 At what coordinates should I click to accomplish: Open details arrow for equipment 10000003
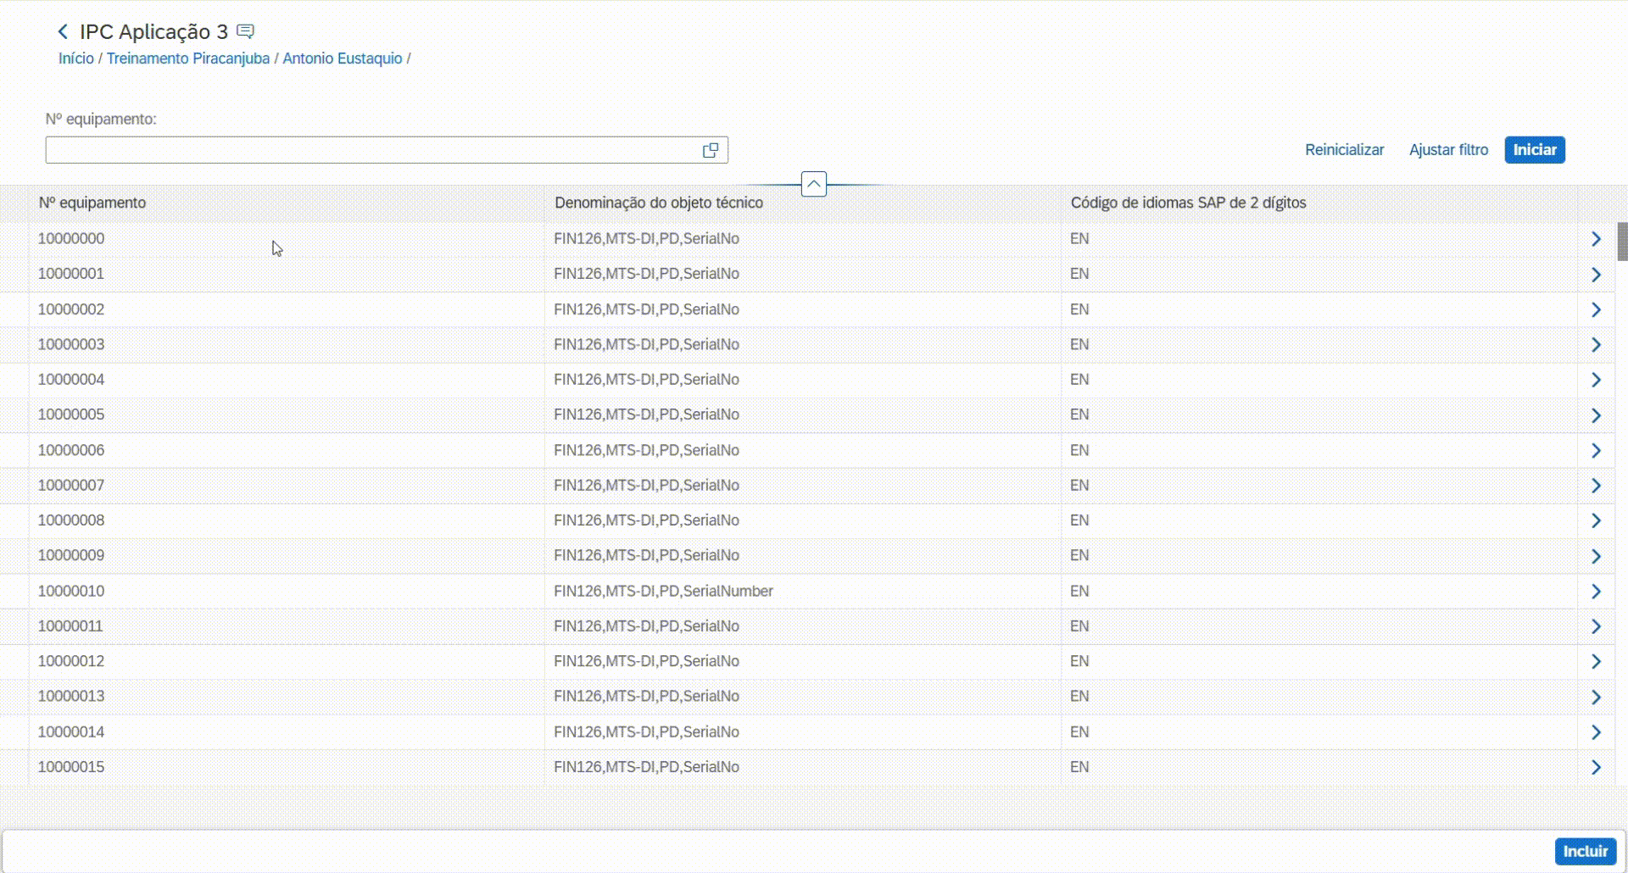click(x=1596, y=345)
